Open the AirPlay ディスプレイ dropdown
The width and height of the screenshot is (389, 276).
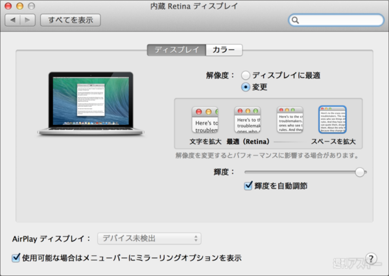click(x=149, y=238)
